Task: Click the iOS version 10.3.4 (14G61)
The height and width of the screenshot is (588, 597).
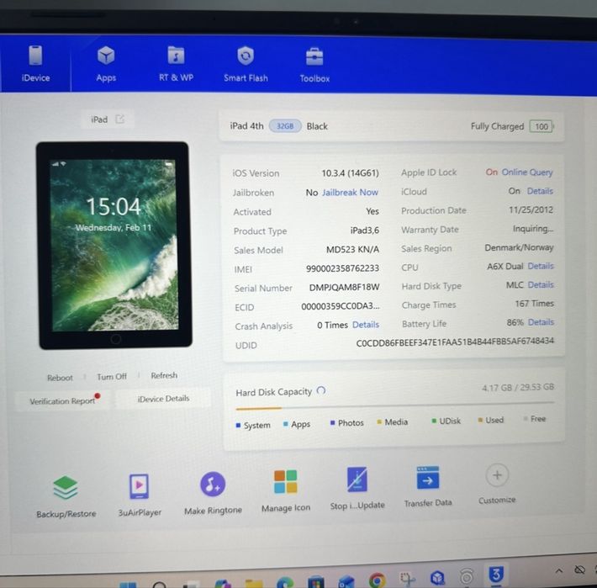Action: [351, 173]
